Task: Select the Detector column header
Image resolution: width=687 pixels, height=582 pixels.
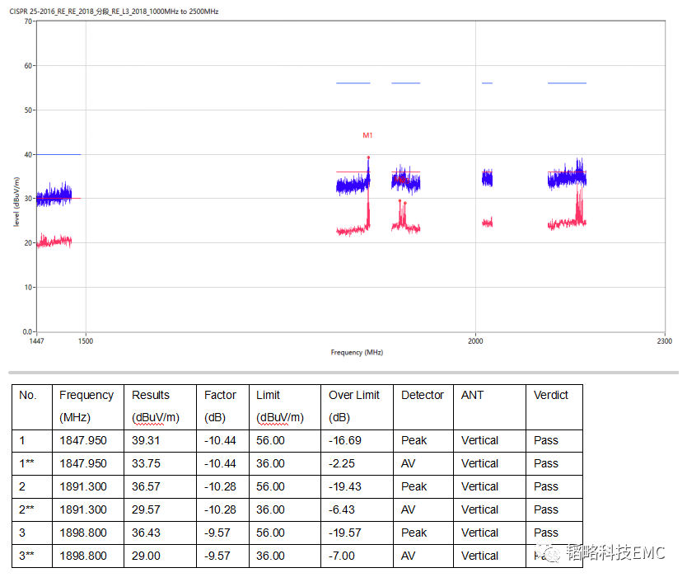Action: click(423, 396)
